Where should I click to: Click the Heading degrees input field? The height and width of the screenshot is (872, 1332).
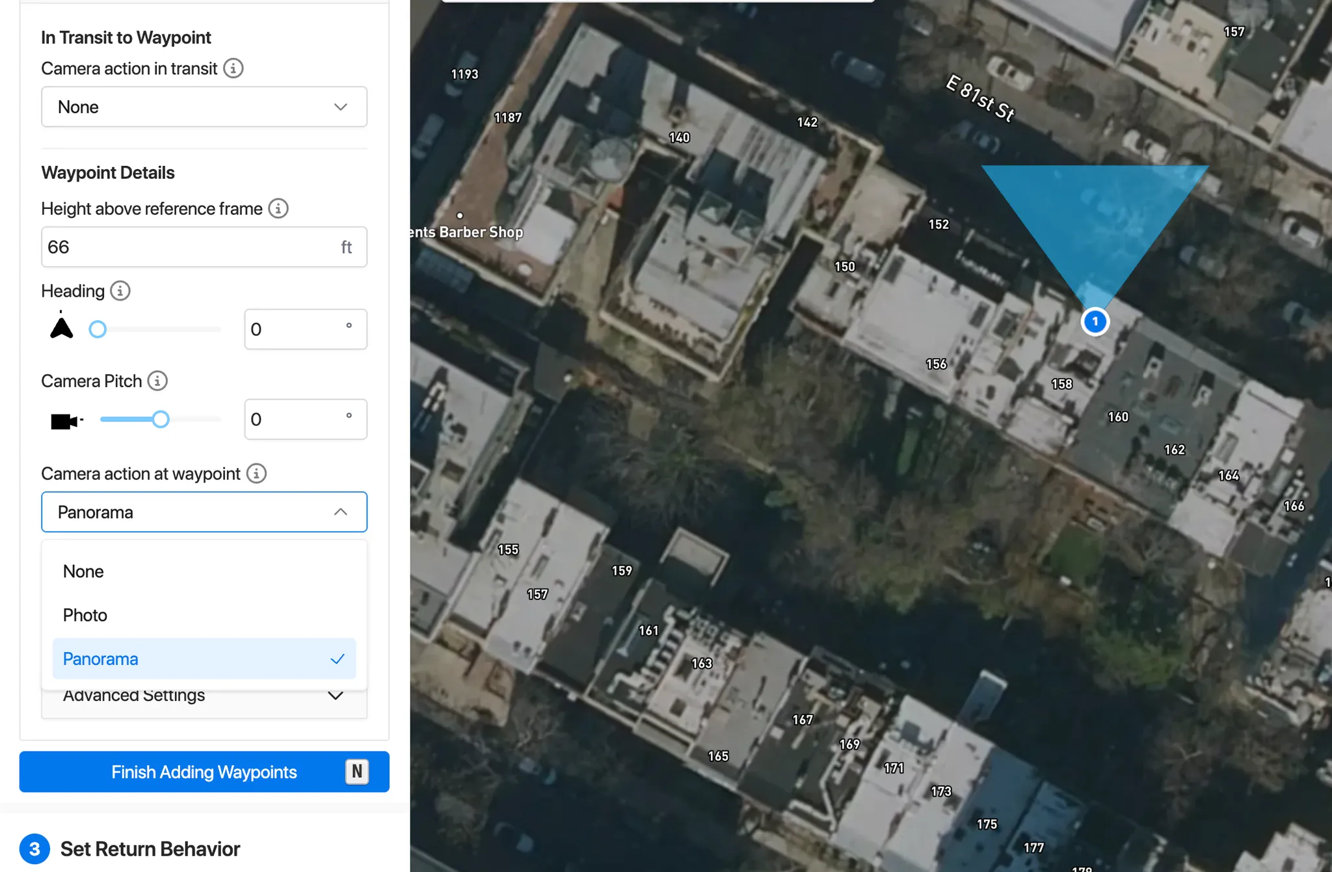pyautogui.click(x=306, y=329)
